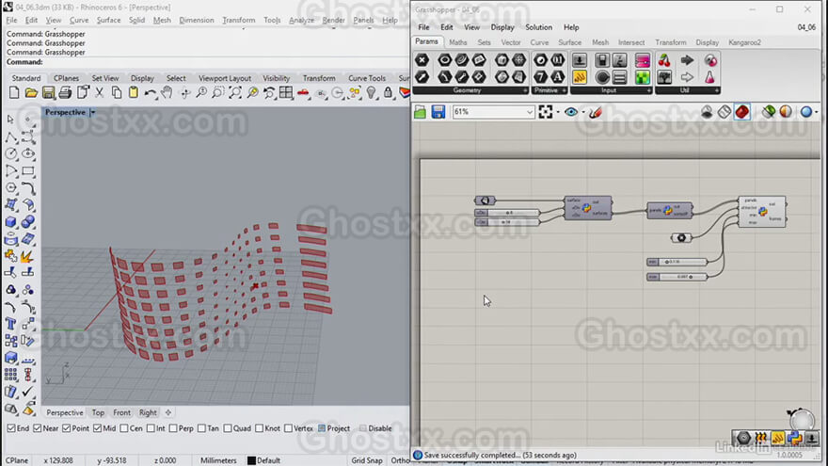This screenshot has width=828, height=466.
Task: Select the Pan hand tool in Rhino
Action: [x=167, y=93]
